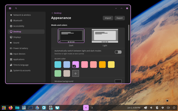Switch to workspace 1
178x111 pixels.
pos(86,108)
